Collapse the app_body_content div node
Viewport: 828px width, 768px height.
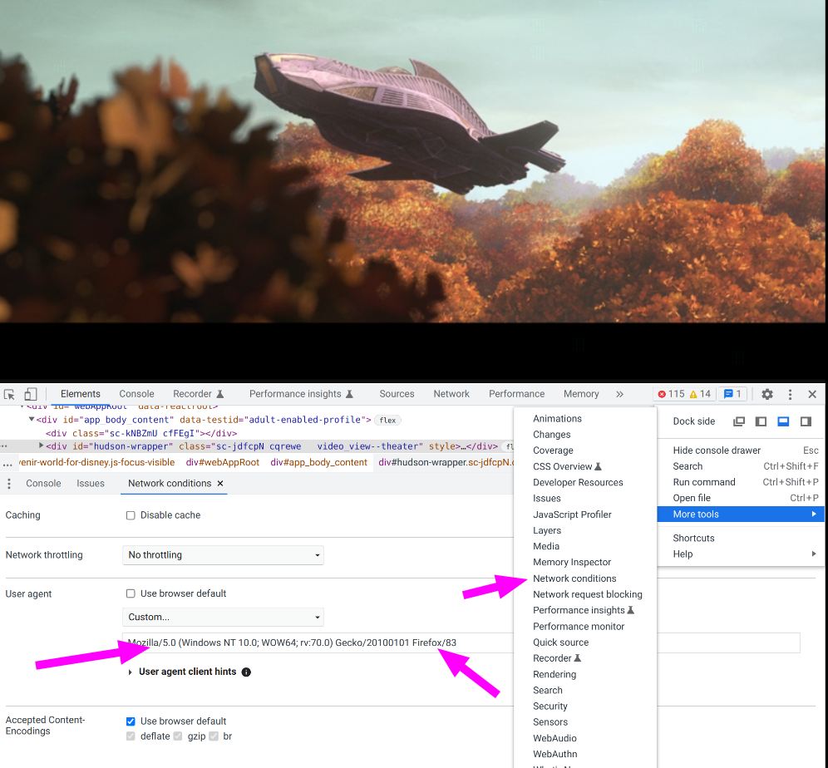coord(31,420)
